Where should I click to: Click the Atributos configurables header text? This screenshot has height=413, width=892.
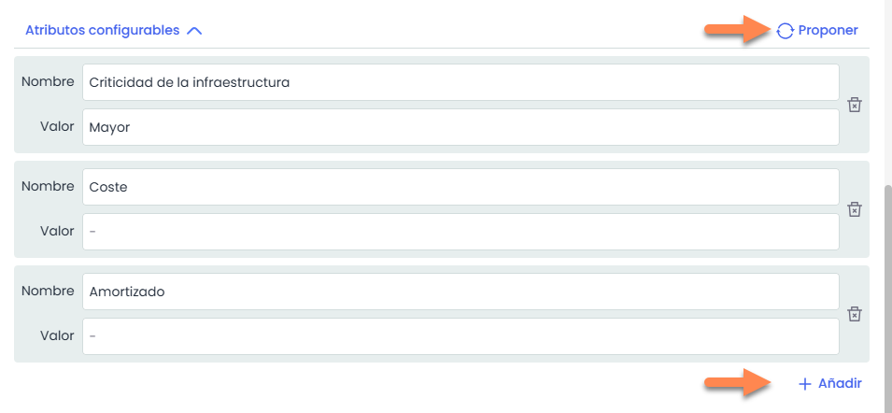pos(102,30)
